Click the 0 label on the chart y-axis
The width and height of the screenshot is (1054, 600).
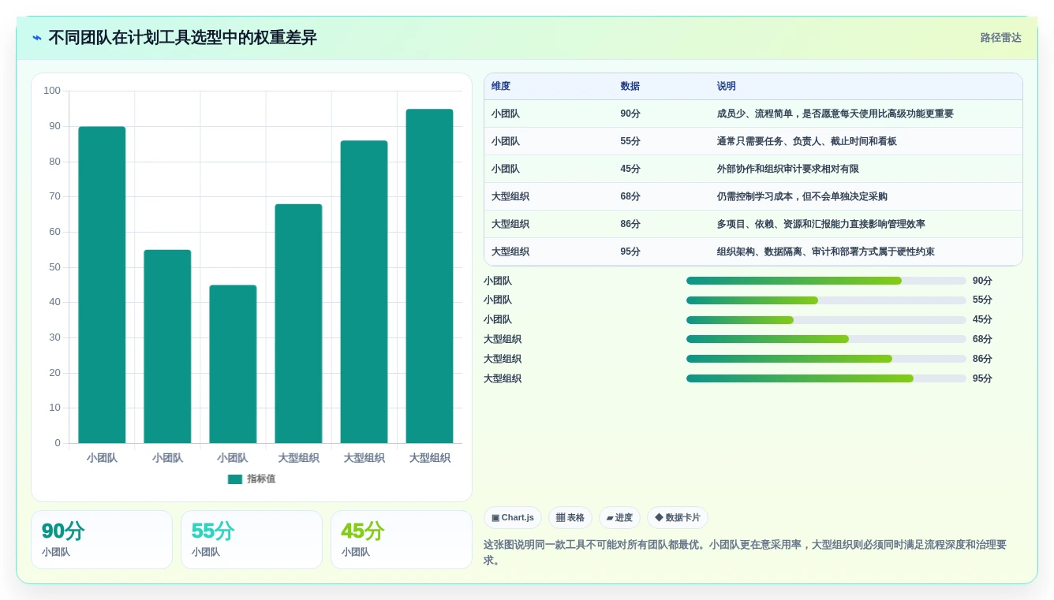tap(58, 443)
